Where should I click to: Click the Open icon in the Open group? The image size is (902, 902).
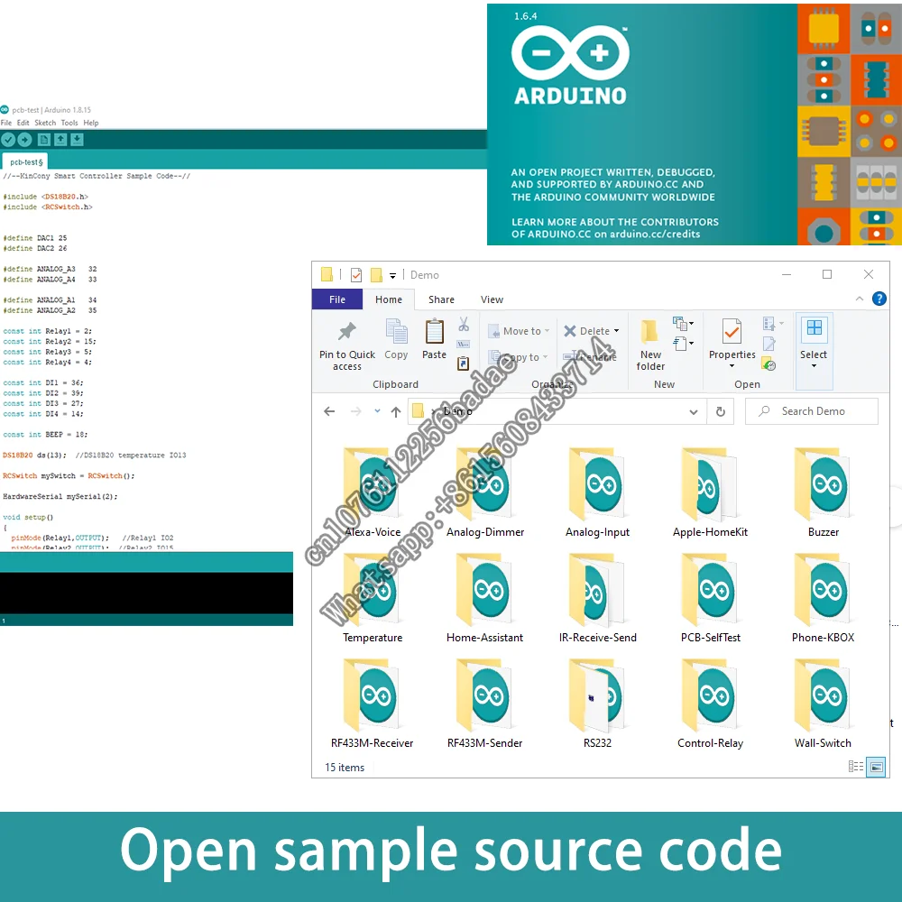click(773, 324)
